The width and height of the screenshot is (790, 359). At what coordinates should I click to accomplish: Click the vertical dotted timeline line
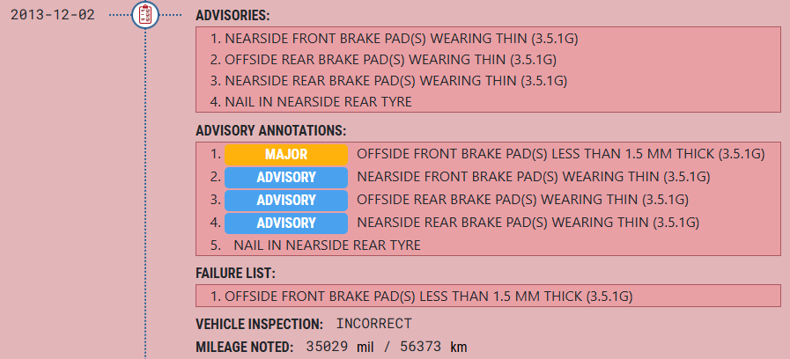click(x=145, y=194)
